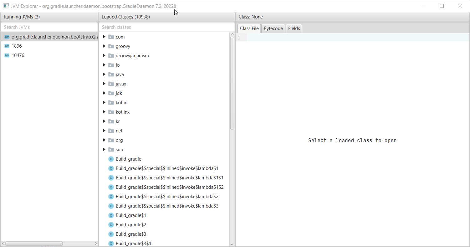Click the JVM Explorer app icon in title bar
470x247 pixels.
click(x=6, y=6)
